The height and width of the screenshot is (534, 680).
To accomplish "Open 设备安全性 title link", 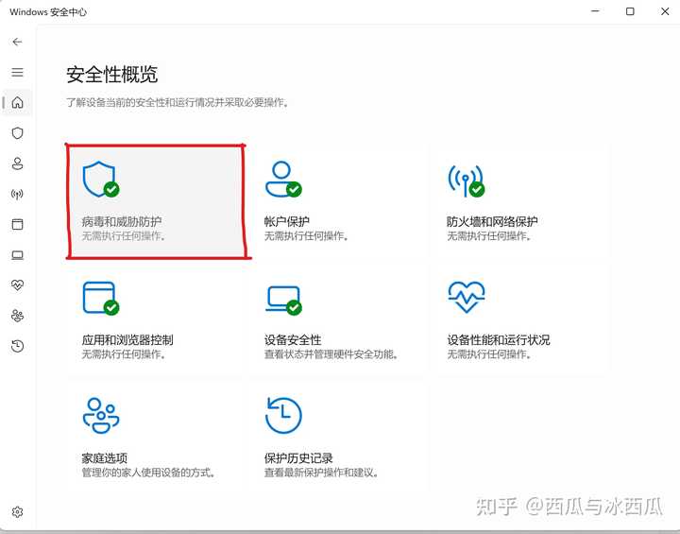I will click(x=293, y=339).
